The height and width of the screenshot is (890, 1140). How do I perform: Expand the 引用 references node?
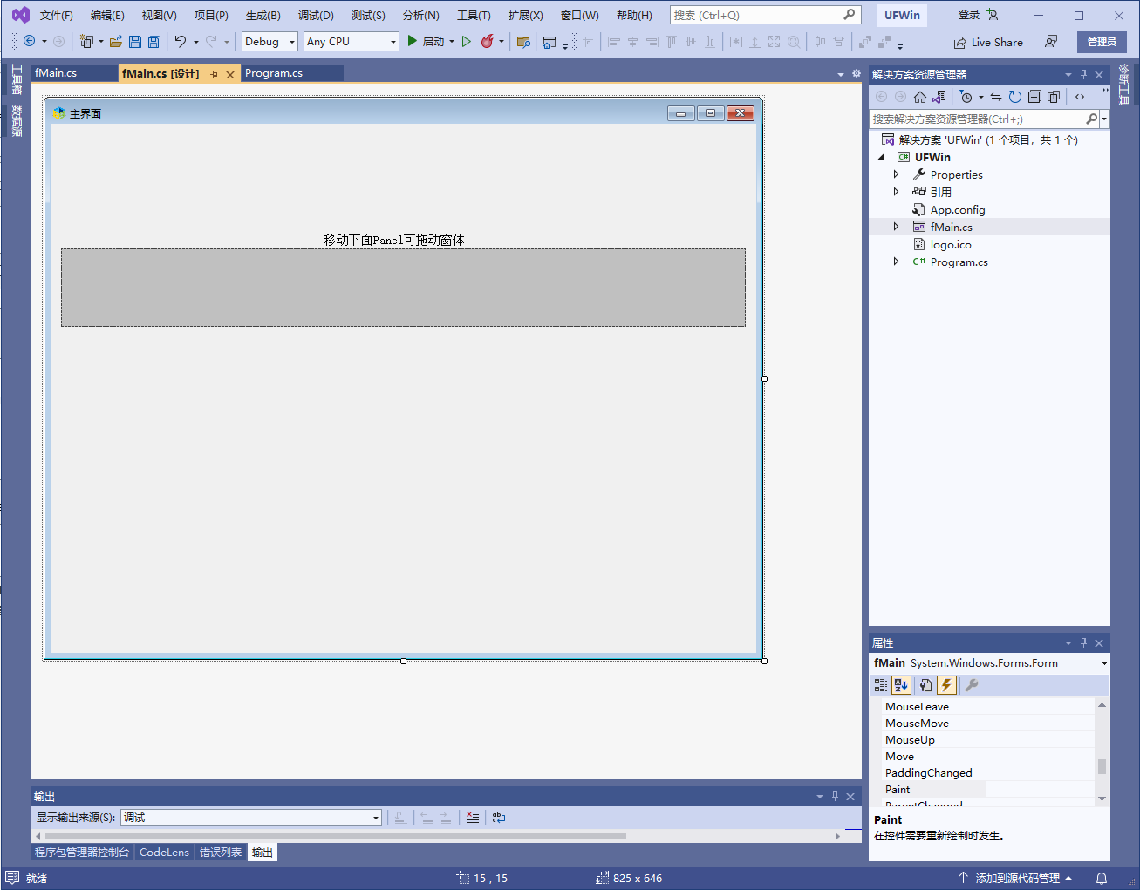pos(896,192)
